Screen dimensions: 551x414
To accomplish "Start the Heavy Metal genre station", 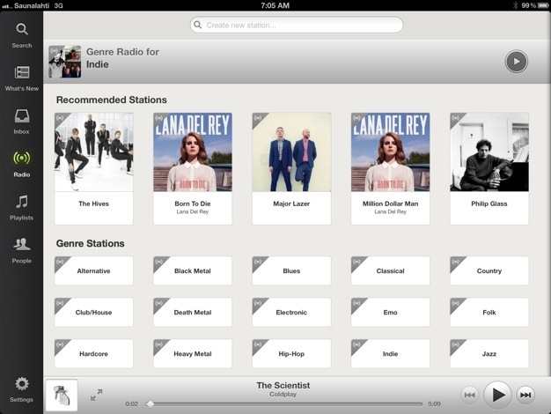I will point(193,354).
